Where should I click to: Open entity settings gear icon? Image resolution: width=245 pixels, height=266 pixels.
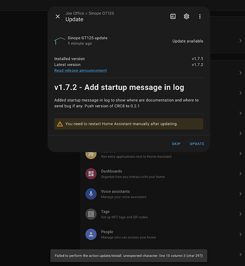click(187, 16)
